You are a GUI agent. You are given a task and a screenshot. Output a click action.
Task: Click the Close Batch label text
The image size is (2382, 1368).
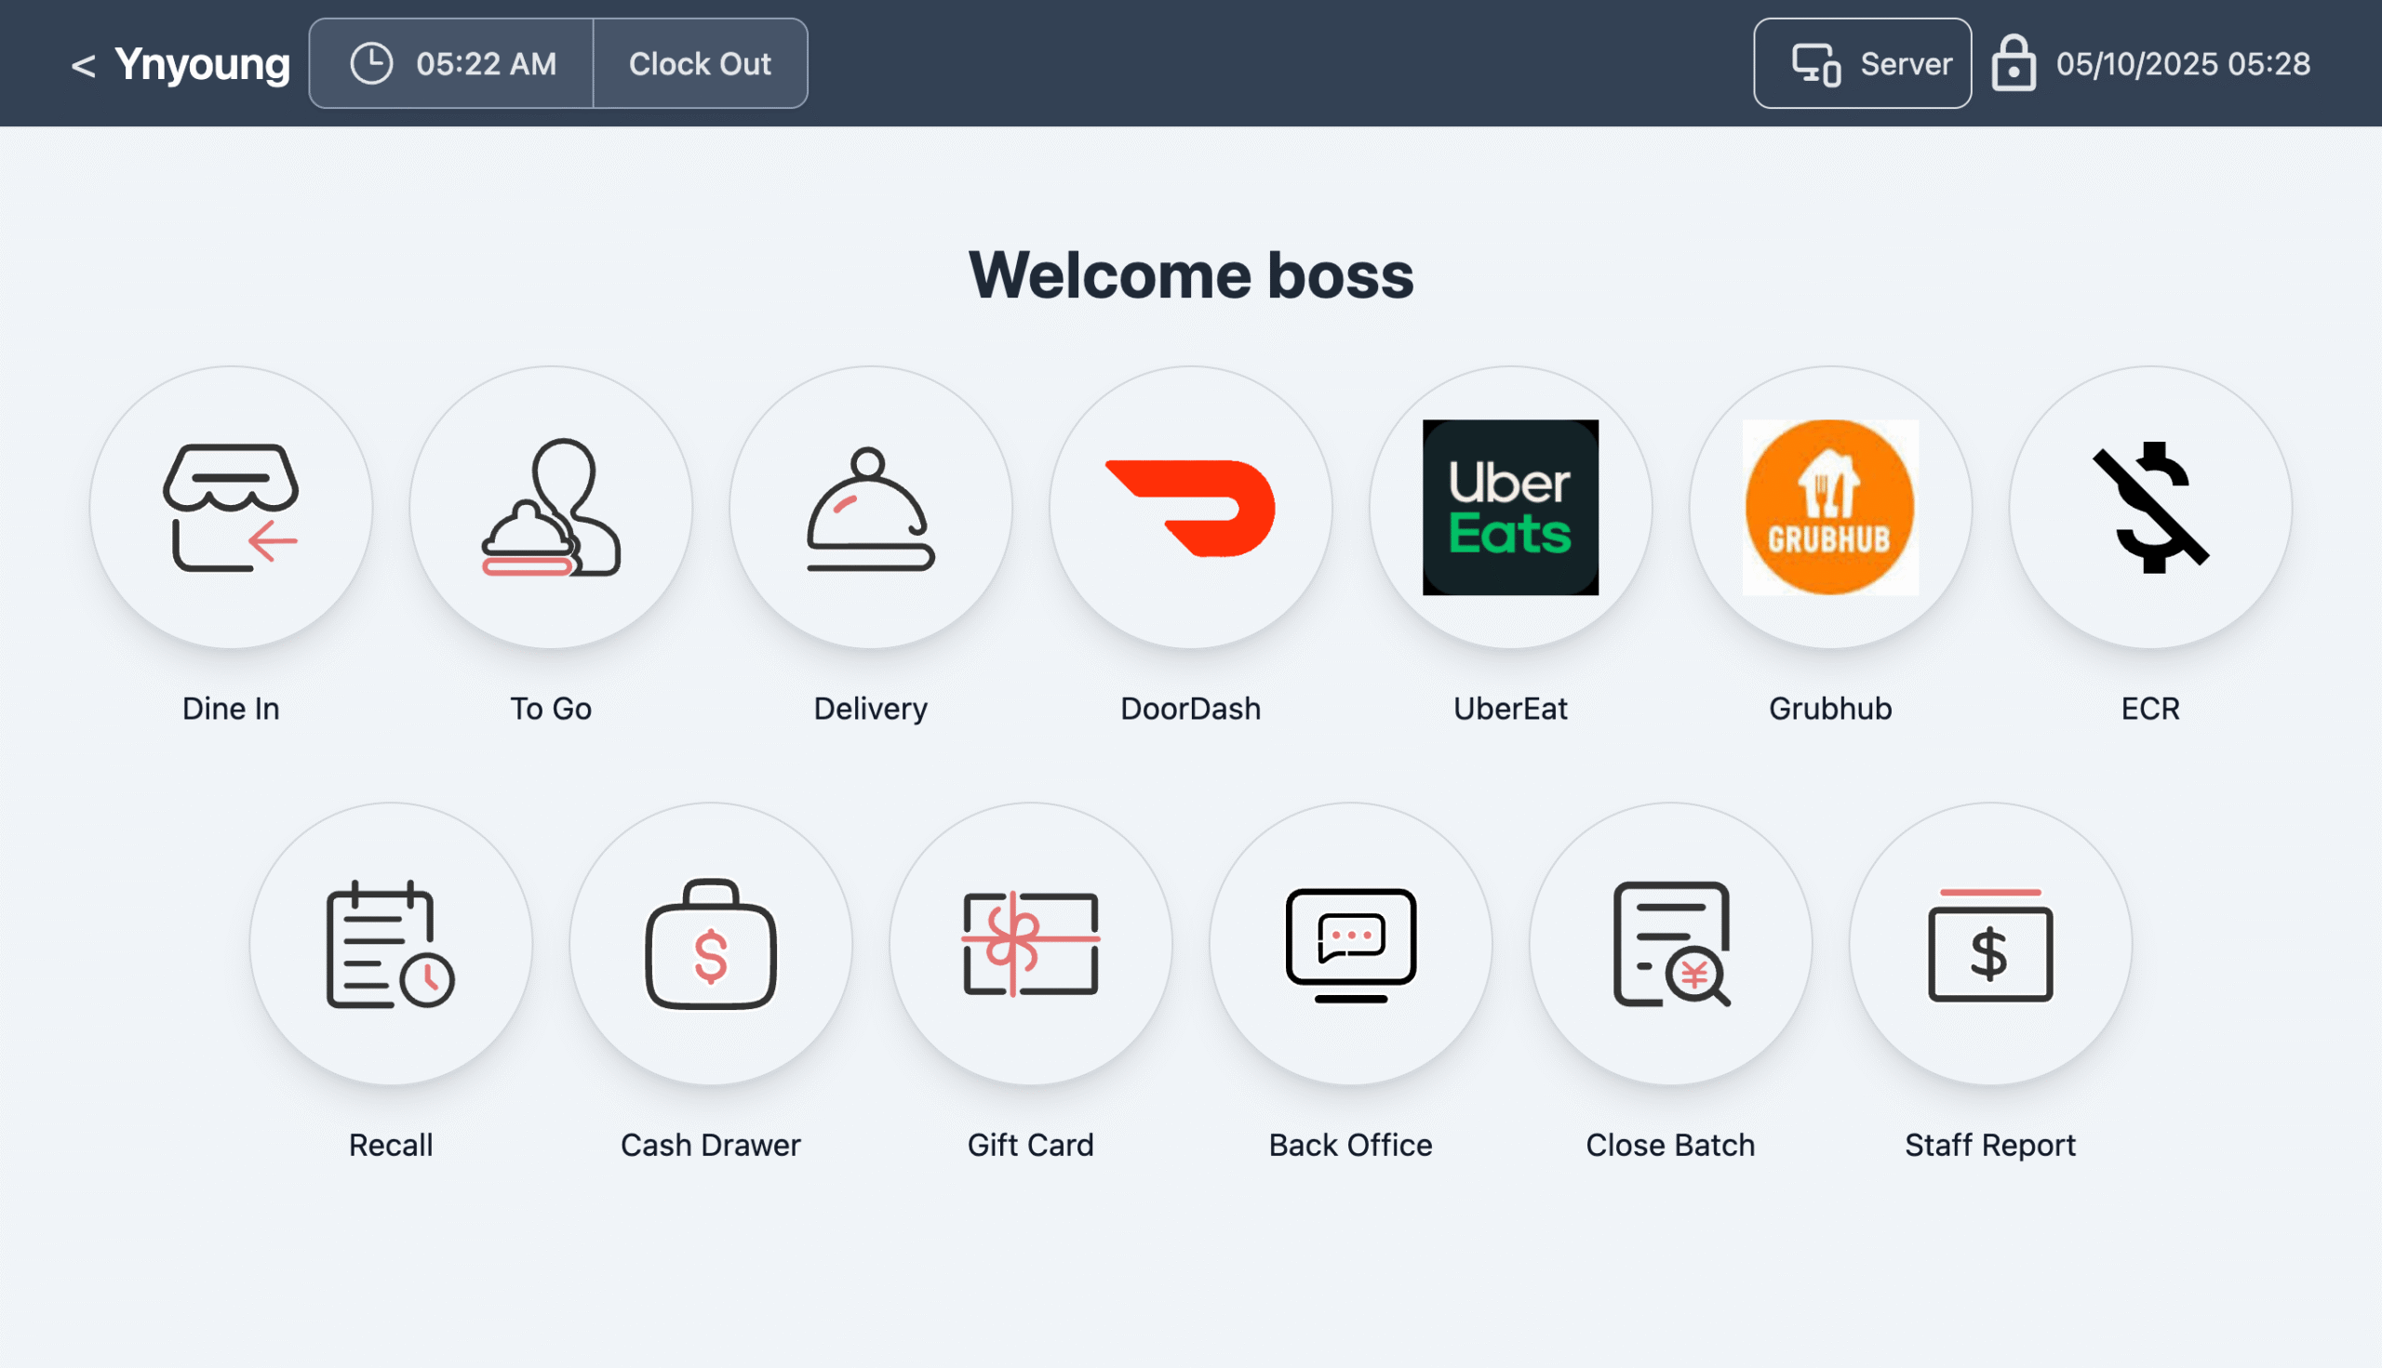click(1670, 1146)
